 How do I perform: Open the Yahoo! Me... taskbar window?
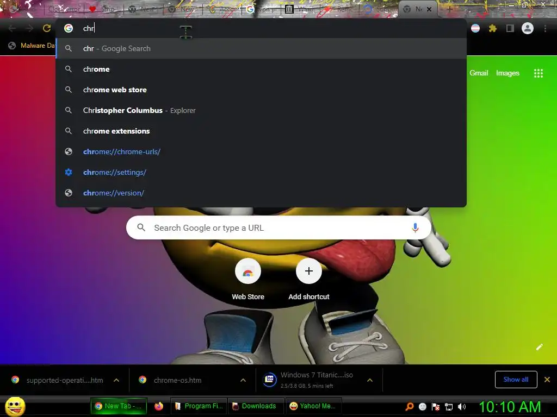pos(313,406)
